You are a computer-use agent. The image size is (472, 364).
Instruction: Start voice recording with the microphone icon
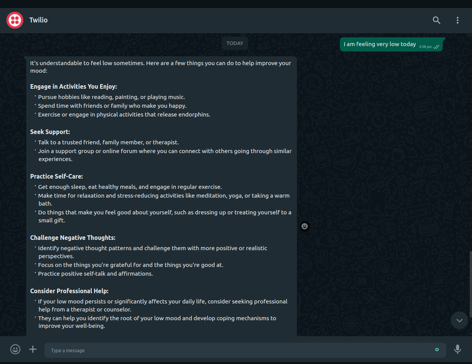click(x=458, y=349)
